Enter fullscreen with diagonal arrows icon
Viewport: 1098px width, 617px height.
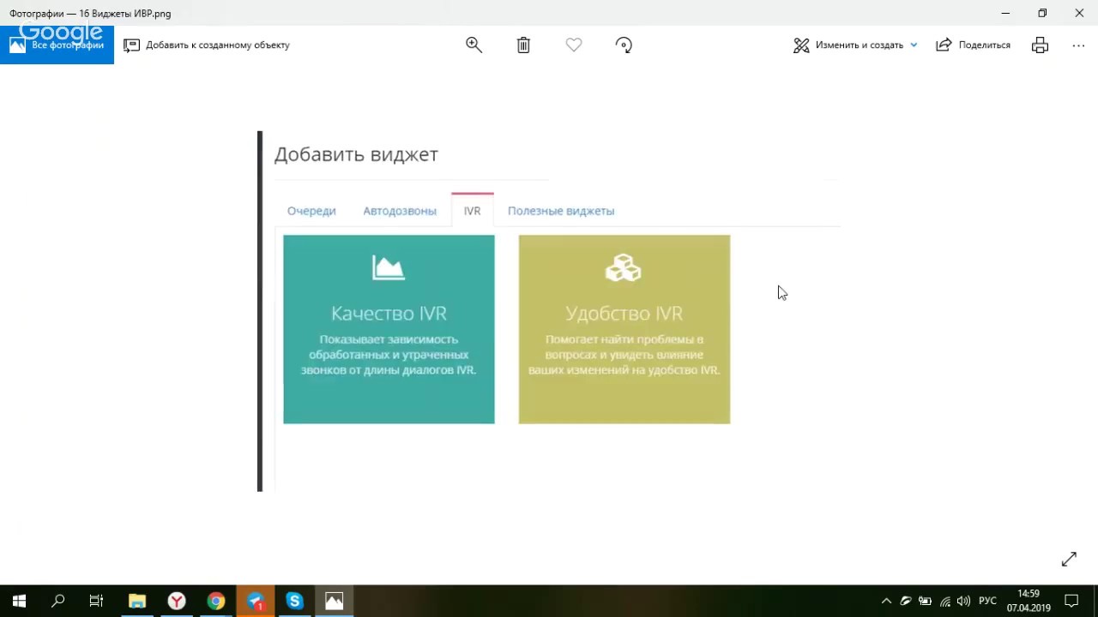click(1069, 559)
